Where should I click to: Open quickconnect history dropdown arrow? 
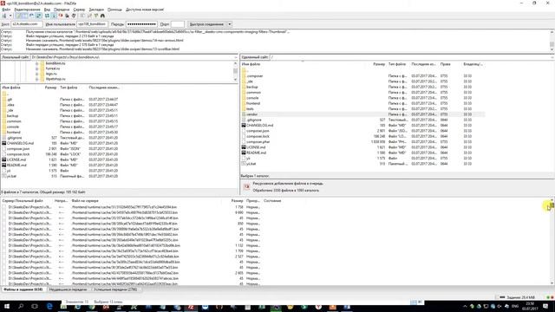(x=229, y=24)
